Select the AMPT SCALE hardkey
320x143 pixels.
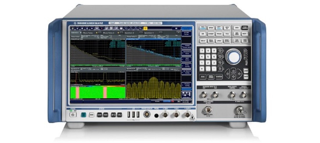(219, 28)
